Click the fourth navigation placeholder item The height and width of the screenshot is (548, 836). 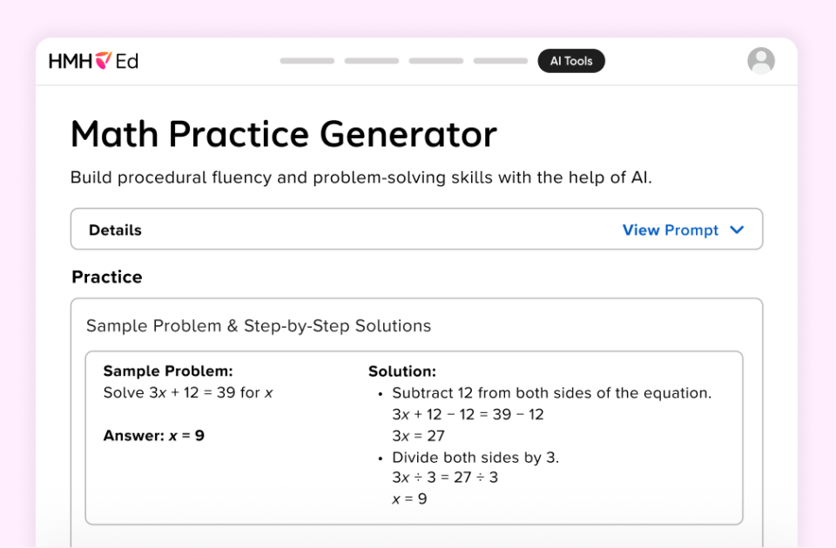tap(501, 61)
